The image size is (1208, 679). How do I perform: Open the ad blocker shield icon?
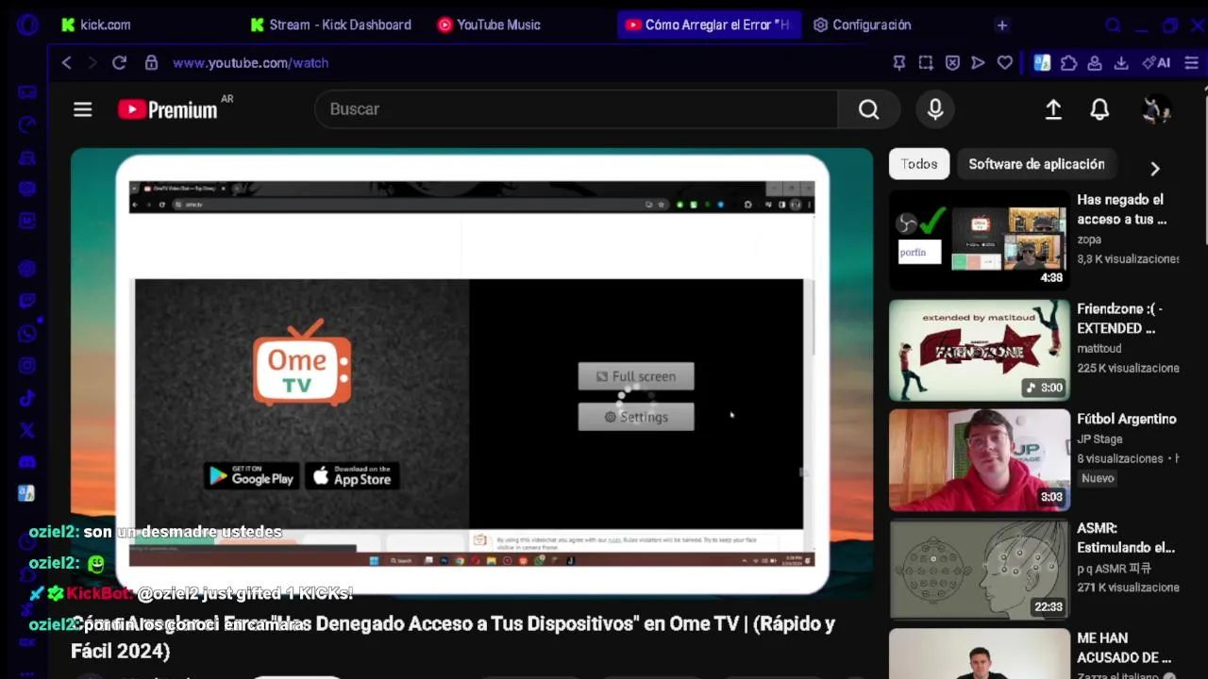coord(952,62)
